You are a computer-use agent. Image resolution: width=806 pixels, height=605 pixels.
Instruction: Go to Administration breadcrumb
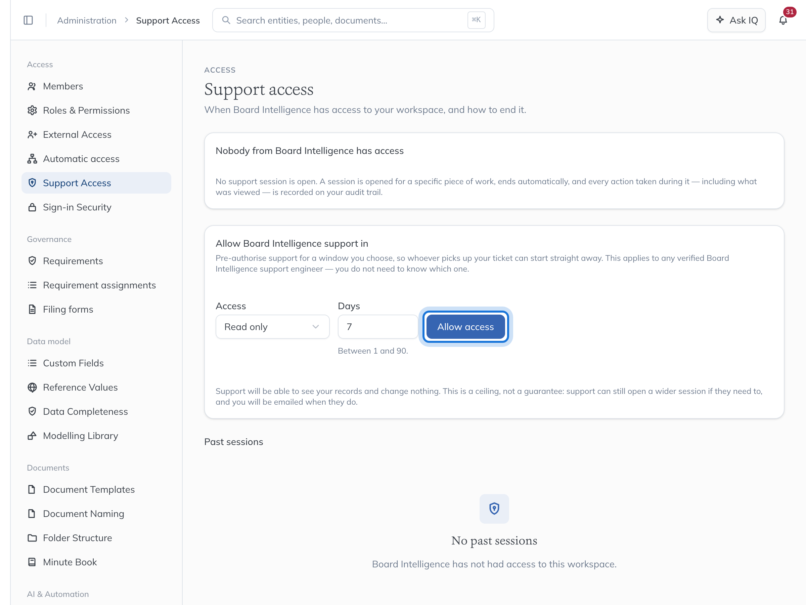pos(87,21)
